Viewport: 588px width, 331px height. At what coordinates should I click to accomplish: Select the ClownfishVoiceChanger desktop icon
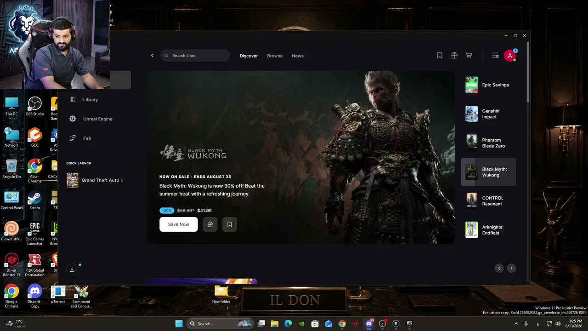11,231
